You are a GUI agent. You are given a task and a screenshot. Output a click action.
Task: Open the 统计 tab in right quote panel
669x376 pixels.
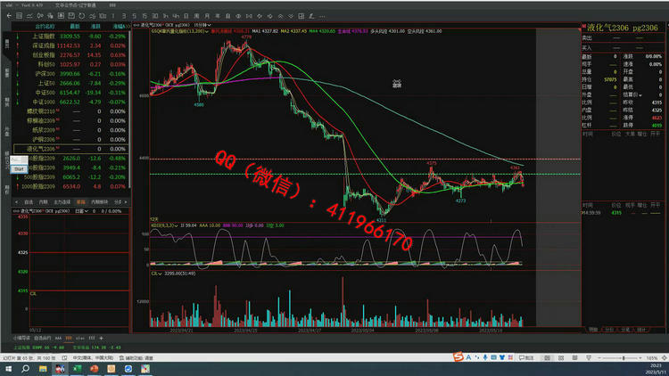[x=641, y=330]
